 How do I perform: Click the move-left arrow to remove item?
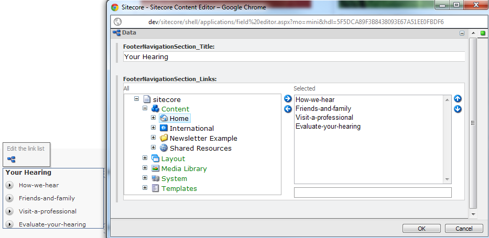288,109
